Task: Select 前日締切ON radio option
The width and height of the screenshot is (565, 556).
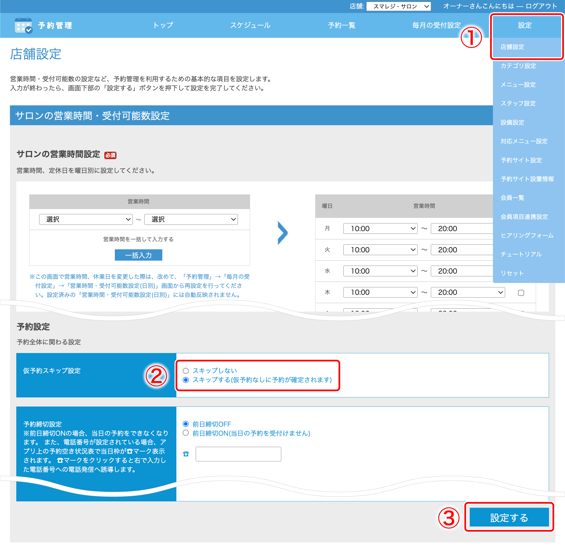Action: coord(185,433)
